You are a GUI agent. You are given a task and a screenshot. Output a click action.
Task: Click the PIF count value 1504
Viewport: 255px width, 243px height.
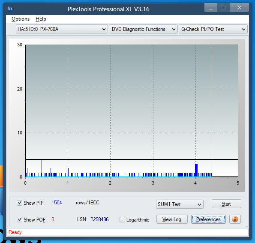(57, 203)
